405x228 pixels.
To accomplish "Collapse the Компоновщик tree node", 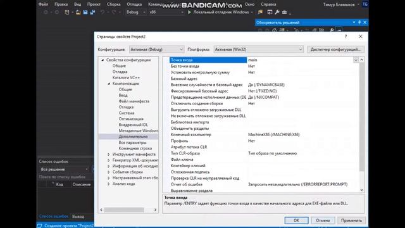I will [x=109, y=84].
